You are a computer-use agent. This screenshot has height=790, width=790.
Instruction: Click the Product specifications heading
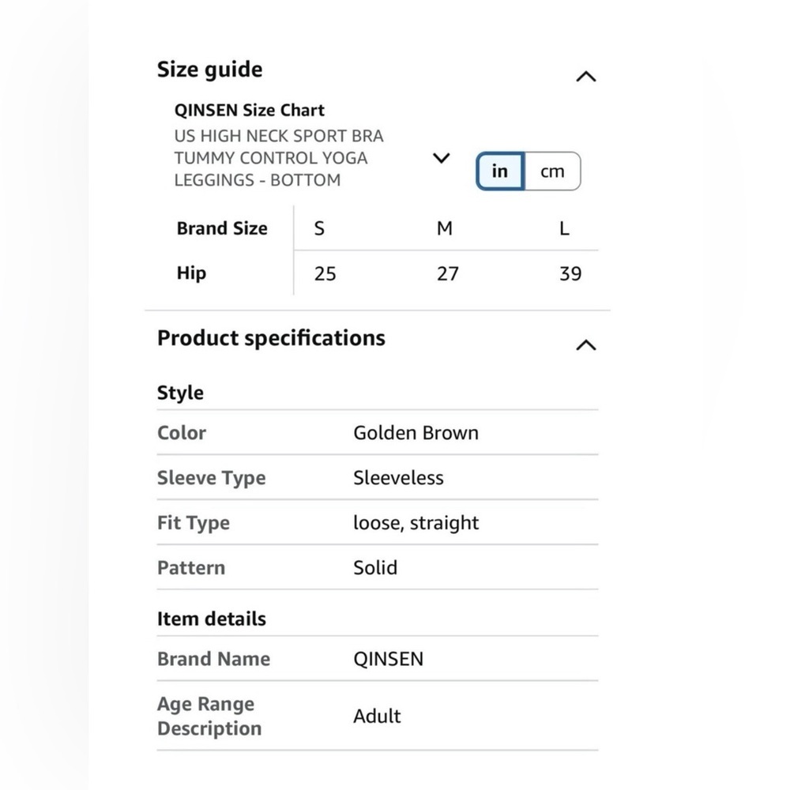271,338
